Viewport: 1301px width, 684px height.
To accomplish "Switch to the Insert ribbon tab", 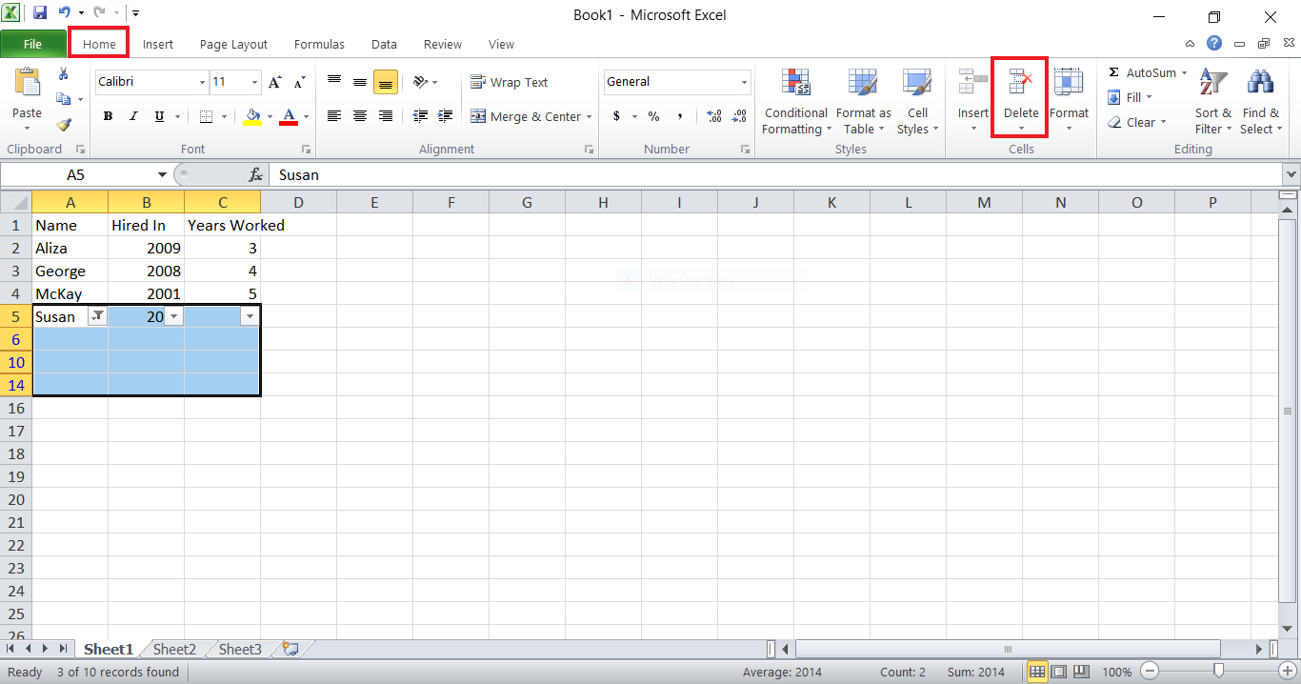I will (158, 44).
